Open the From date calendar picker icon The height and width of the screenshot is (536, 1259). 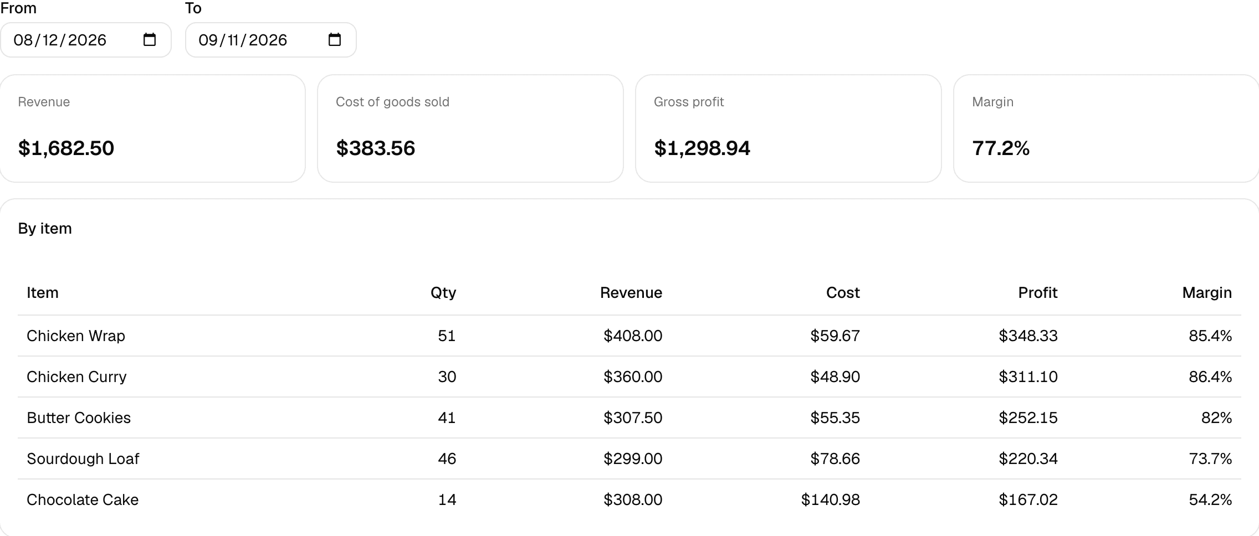coord(150,40)
